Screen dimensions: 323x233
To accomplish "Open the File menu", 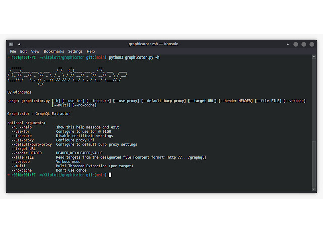I will (13, 51).
